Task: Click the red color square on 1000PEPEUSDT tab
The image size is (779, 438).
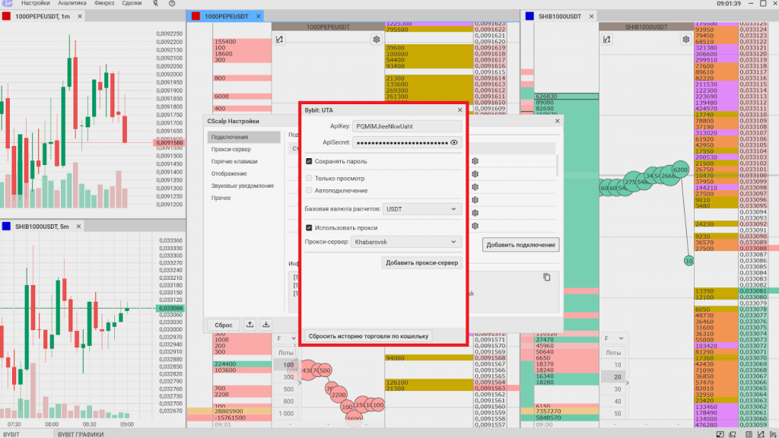Action: (x=196, y=17)
